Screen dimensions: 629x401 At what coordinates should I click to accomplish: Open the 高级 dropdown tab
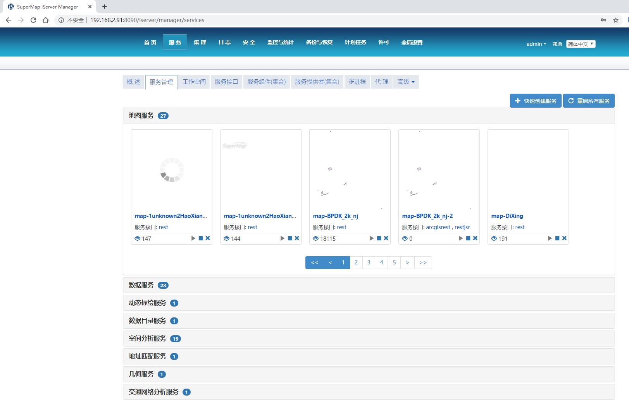point(406,82)
